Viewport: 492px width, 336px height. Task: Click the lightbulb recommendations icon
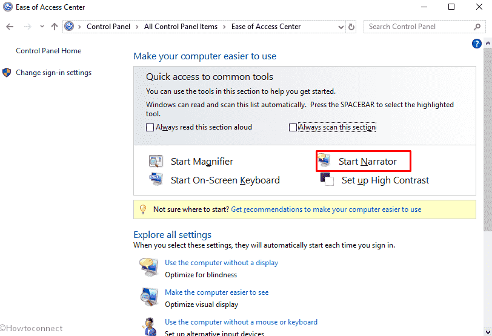143,209
